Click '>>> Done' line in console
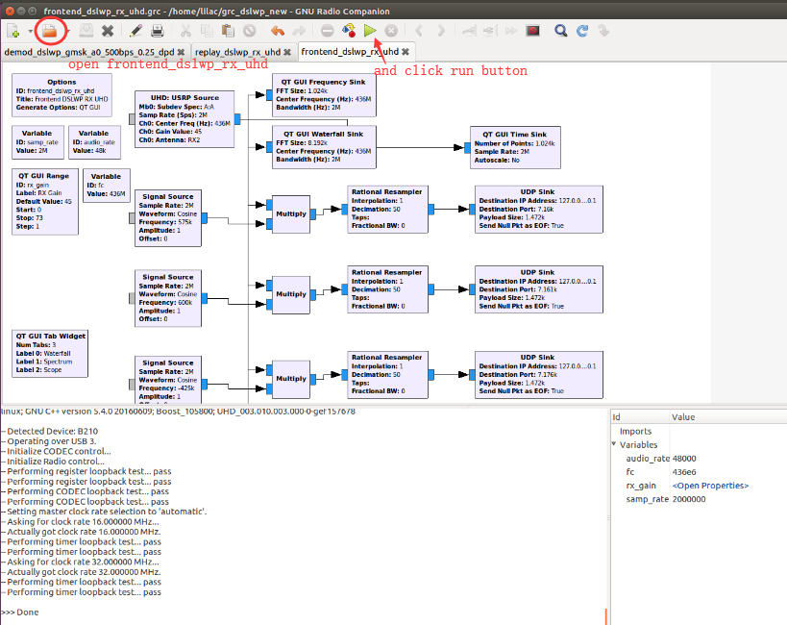Screen dimensions: 787x625 point(20,612)
